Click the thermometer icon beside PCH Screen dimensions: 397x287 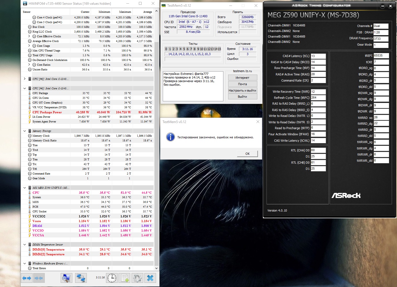[30, 207]
